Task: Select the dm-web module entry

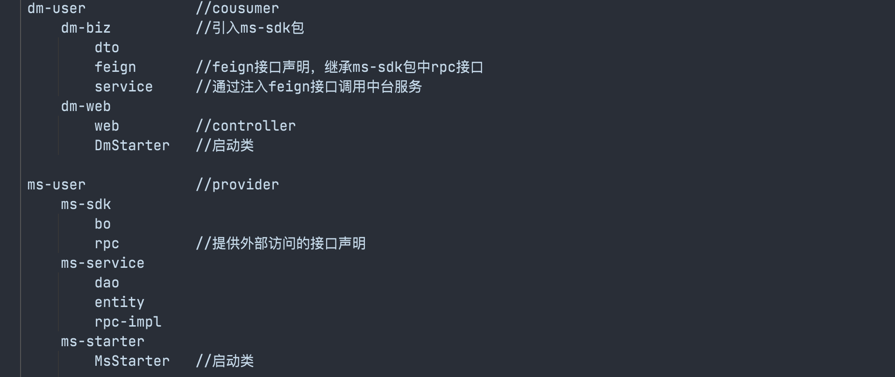Action: 86,106
